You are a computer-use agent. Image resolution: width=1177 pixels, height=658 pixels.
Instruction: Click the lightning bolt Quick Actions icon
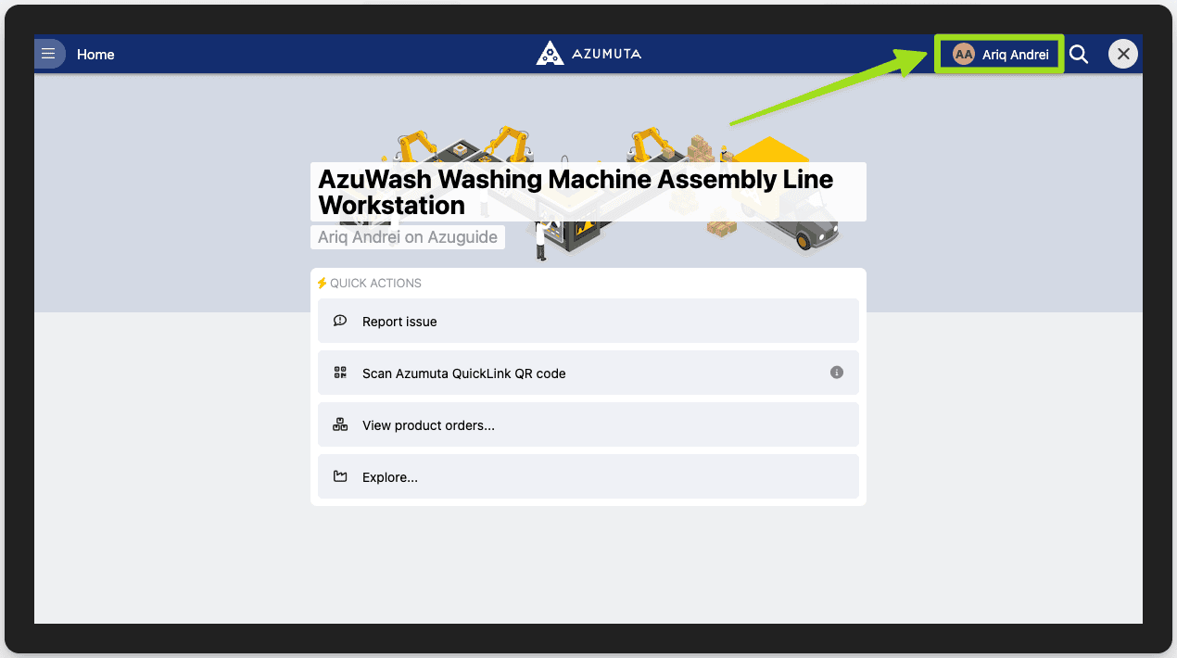(322, 284)
